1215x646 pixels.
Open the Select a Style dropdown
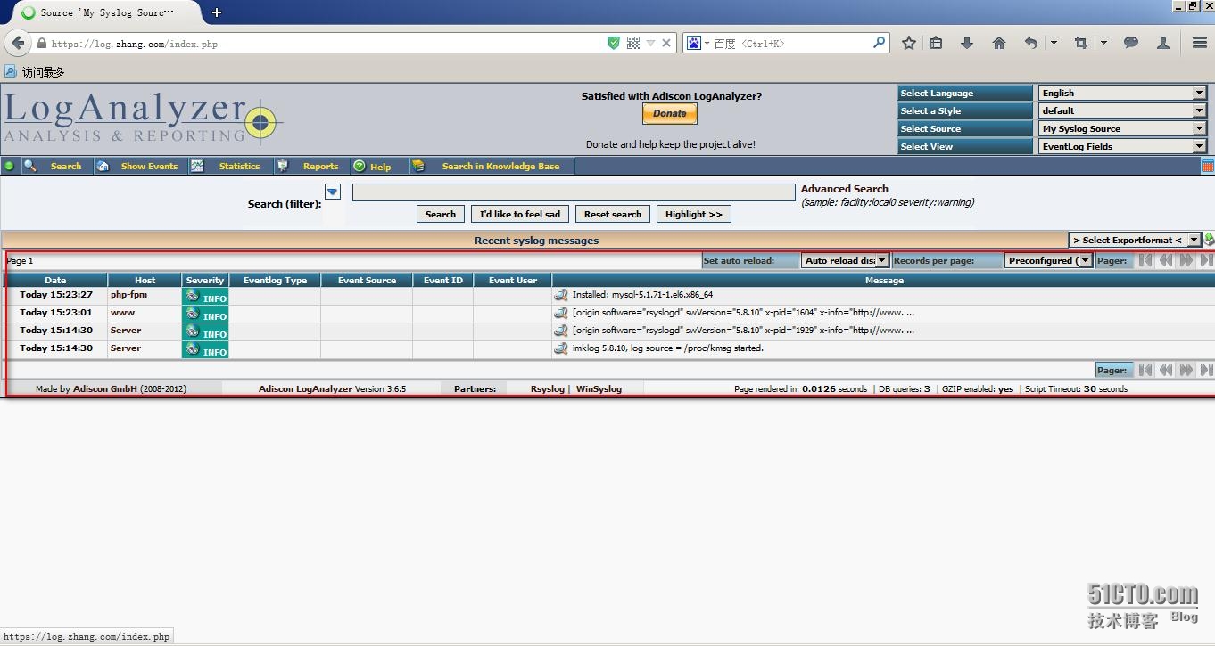coord(1122,110)
